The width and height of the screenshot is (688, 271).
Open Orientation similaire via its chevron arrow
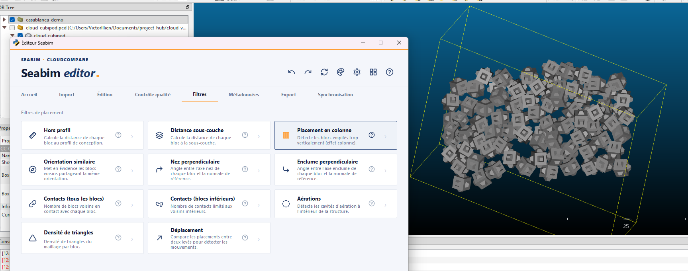coord(132,171)
